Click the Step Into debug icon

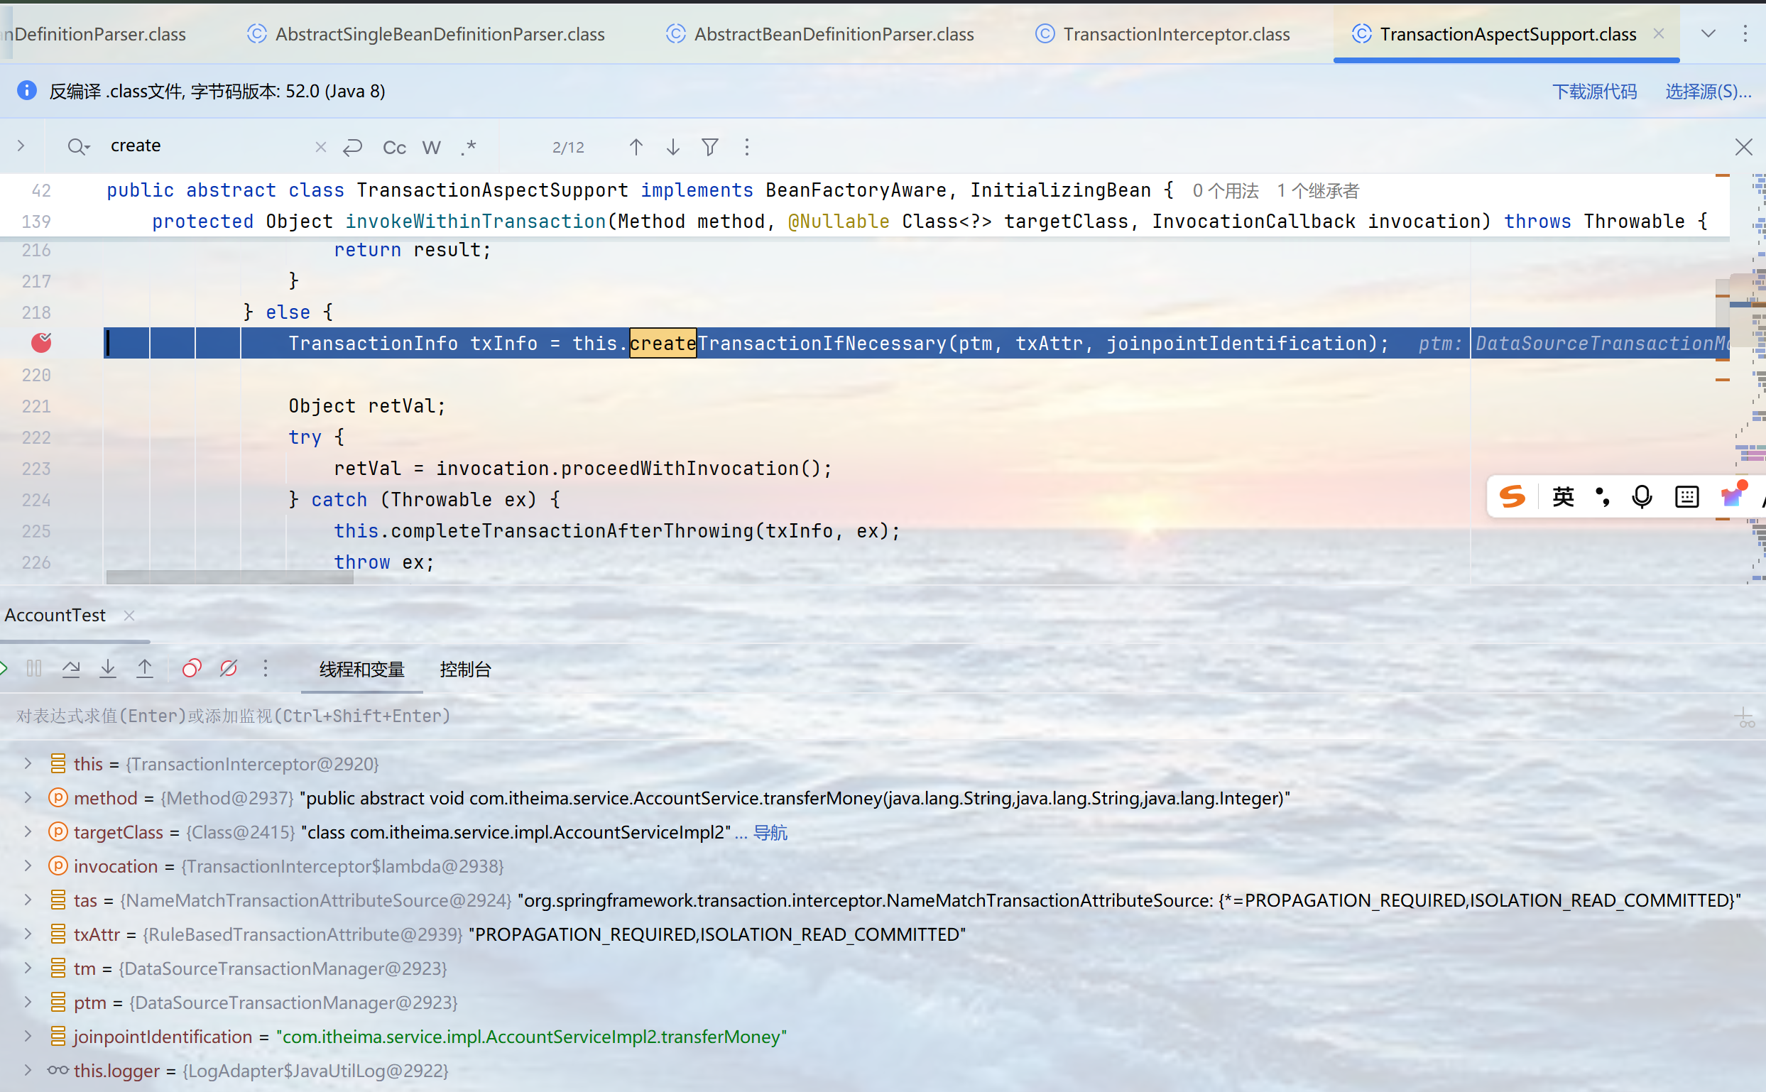tap(108, 669)
